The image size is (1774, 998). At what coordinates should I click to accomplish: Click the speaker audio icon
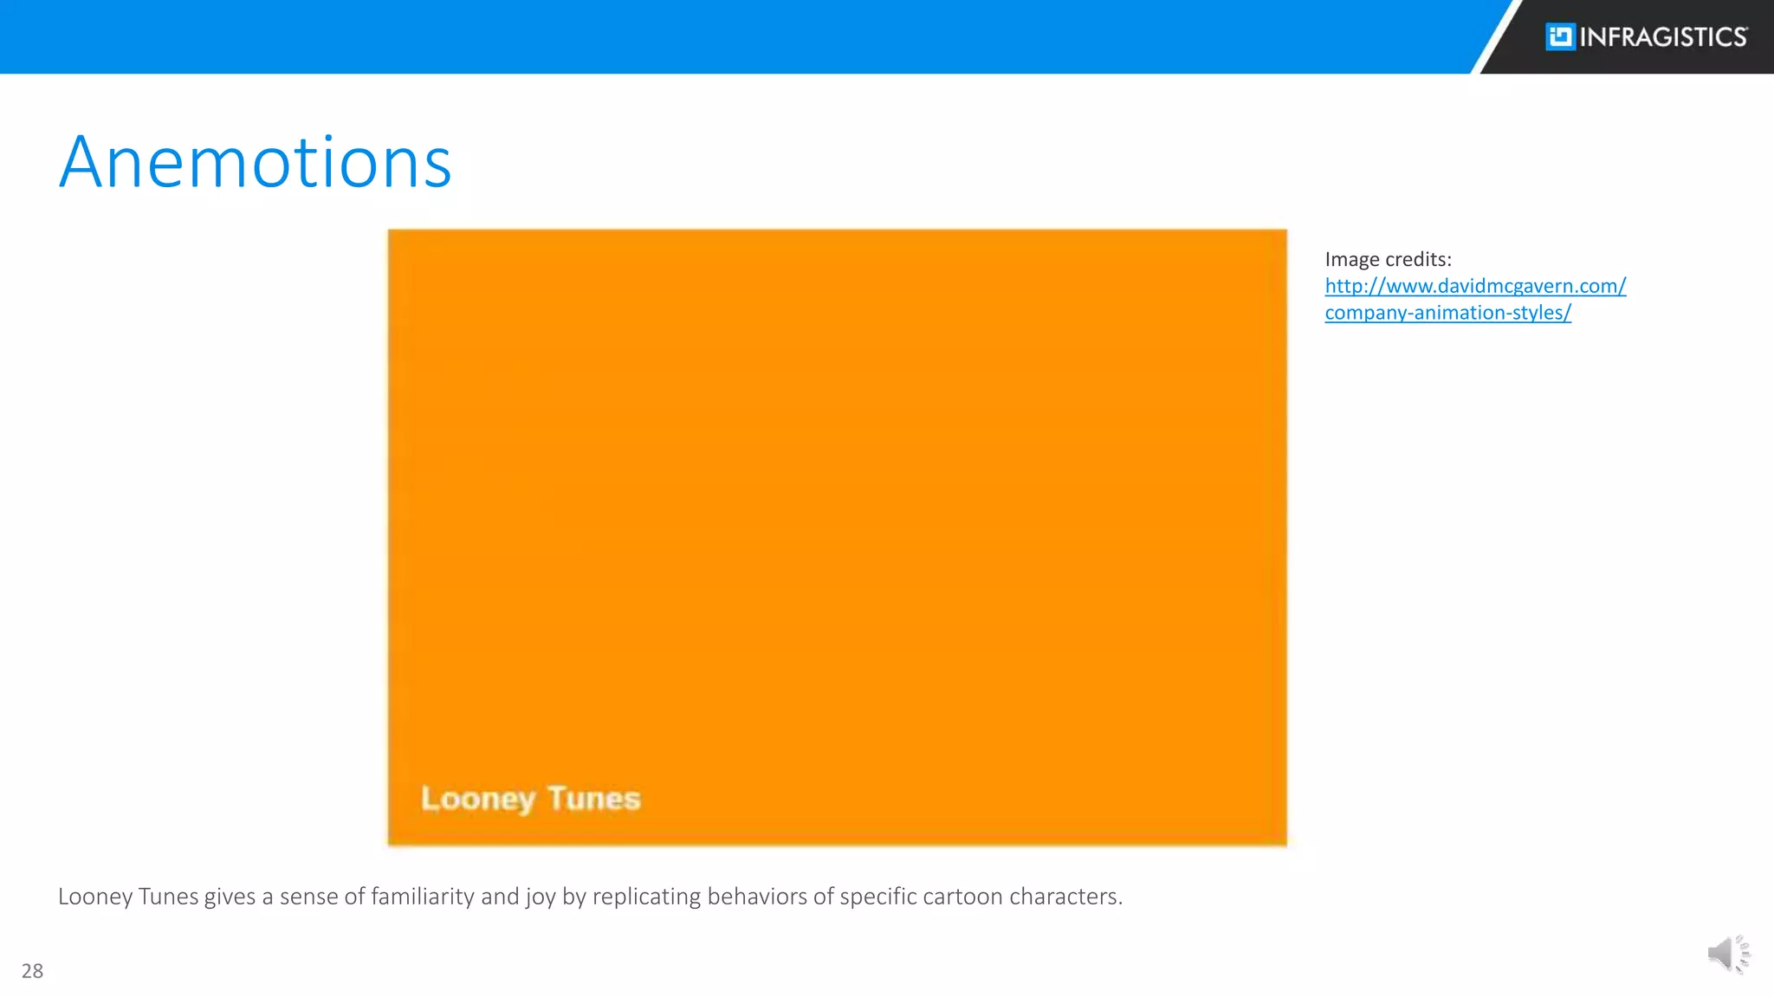click(x=1727, y=954)
